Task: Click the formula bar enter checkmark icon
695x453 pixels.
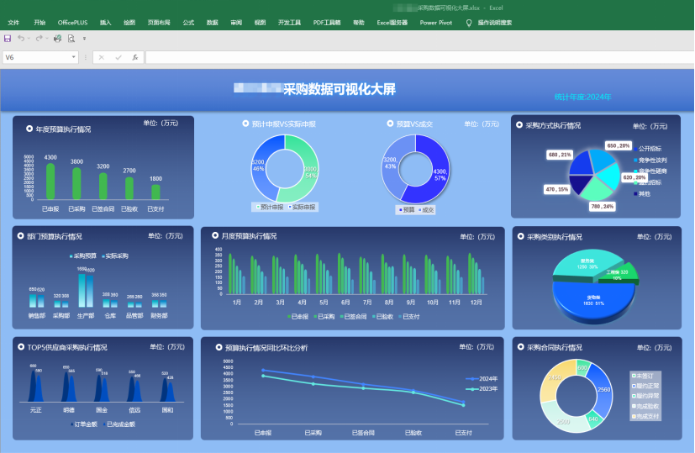Action: tap(118, 57)
